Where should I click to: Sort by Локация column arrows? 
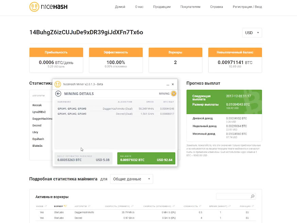click(253, 206)
